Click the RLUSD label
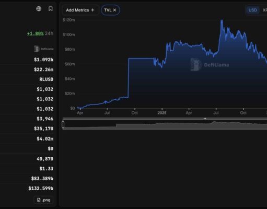The image size is (267, 209). [x=47, y=79]
